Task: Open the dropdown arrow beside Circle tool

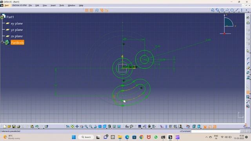Action: [x=224, y=12]
